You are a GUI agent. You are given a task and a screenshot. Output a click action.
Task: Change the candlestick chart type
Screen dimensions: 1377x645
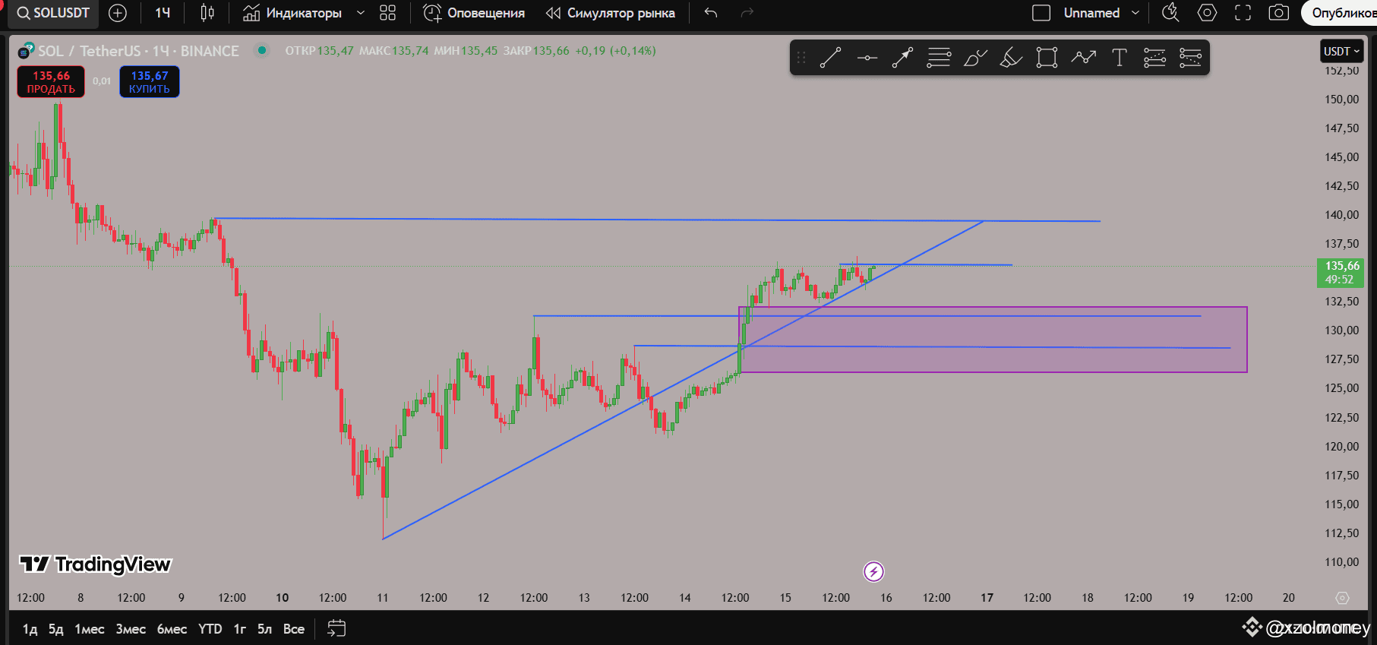(x=207, y=13)
